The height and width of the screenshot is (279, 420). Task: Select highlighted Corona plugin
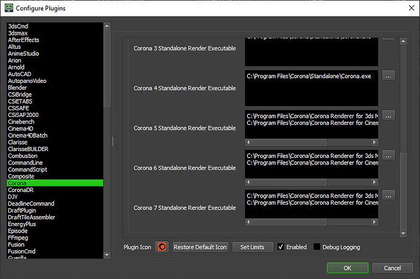(55, 183)
